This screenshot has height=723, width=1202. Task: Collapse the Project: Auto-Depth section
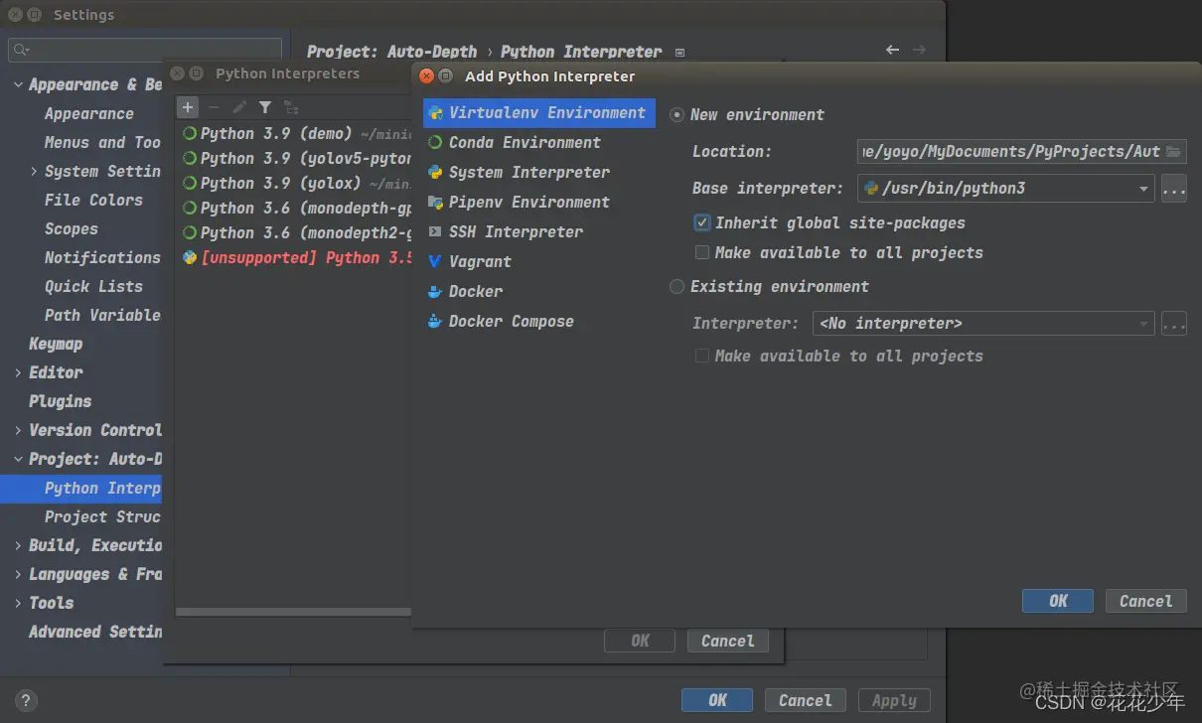pyautogui.click(x=18, y=459)
